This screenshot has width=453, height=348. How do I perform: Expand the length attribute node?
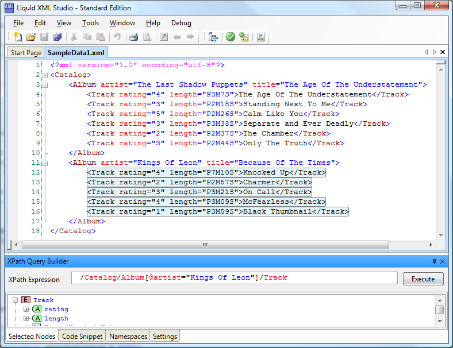click(26, 319)
